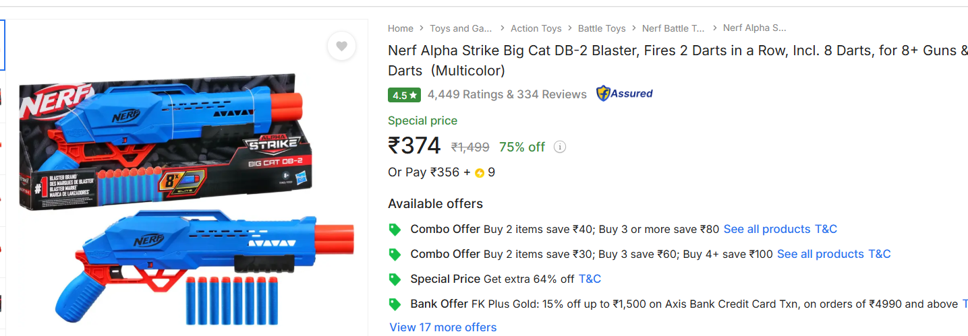The height and width of the screenshot is (336, 968).
Task: Click green tag icon beside Bank Offer
Action: pos(395,304)
